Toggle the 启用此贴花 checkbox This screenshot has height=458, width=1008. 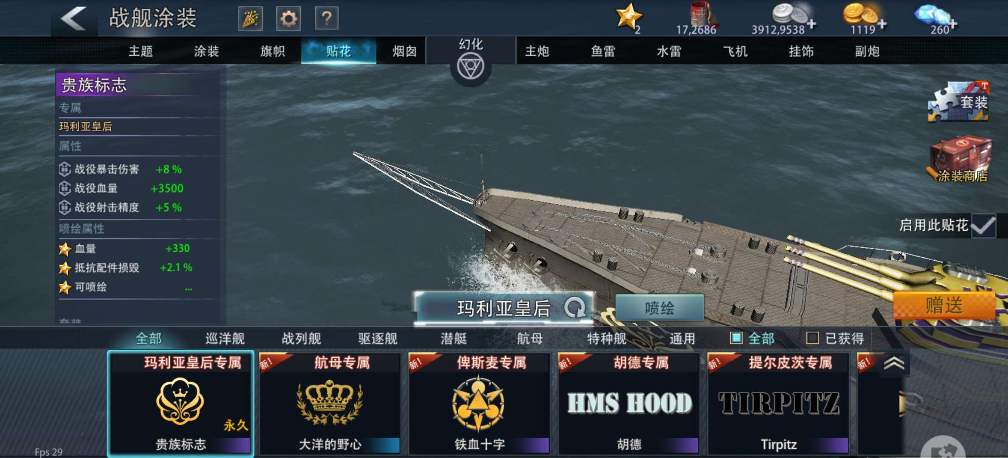pos(983,225)
